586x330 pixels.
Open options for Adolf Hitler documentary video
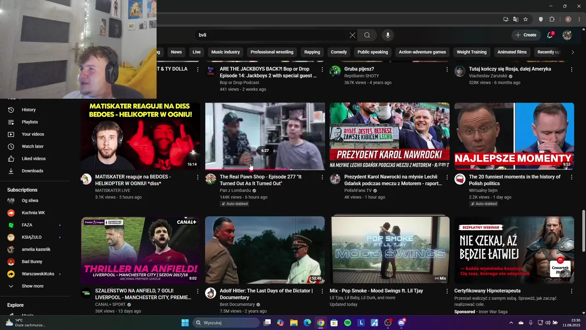tap(322, 291)
